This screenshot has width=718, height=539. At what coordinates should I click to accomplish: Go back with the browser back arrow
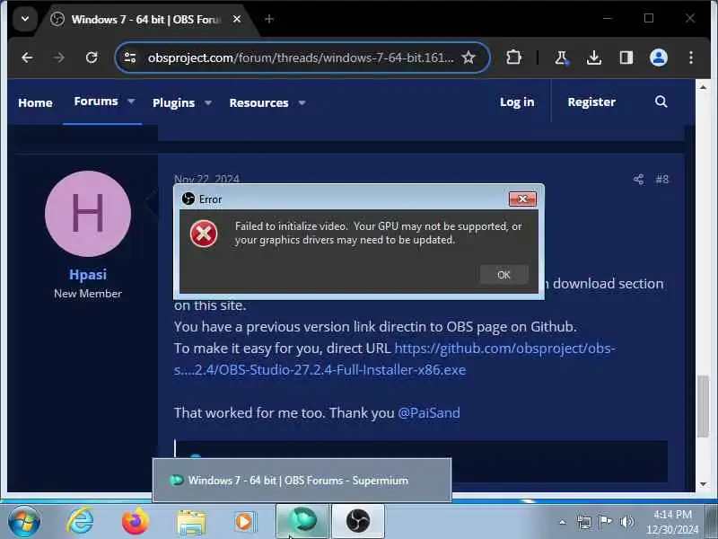point(27,57)
